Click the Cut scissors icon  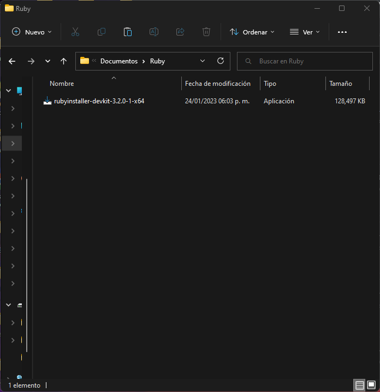[x=75, y=32]
